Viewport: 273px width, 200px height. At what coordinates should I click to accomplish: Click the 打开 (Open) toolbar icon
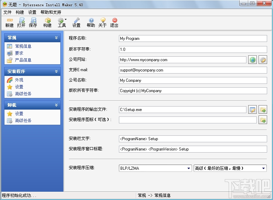(x=21, y=23)
